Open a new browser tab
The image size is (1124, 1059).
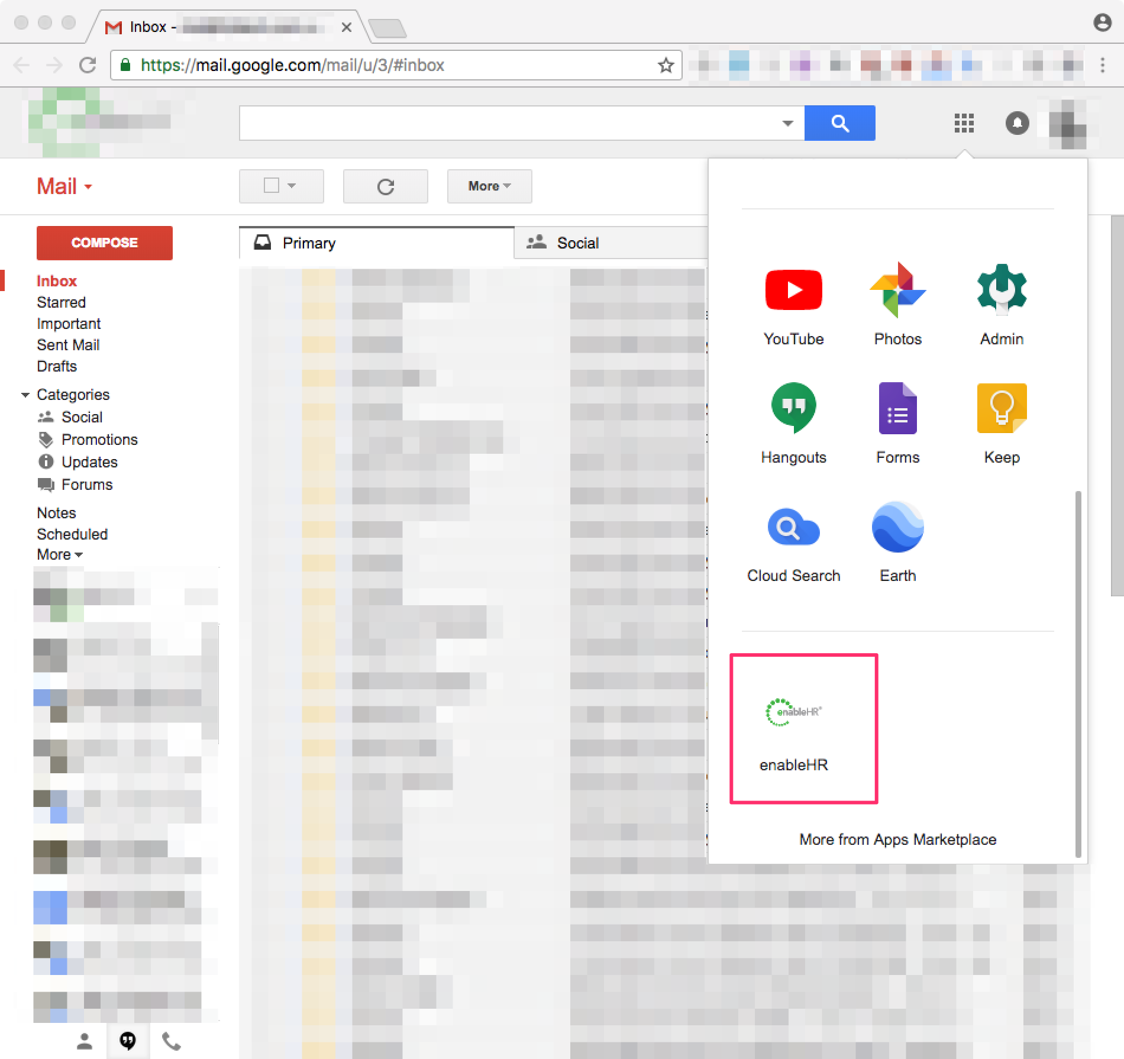pyautogui.click(x=387, y=28)
